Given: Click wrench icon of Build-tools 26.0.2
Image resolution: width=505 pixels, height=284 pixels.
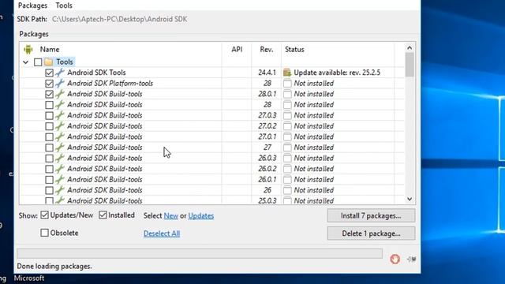Looking at the screenshot, I should 60,169.
